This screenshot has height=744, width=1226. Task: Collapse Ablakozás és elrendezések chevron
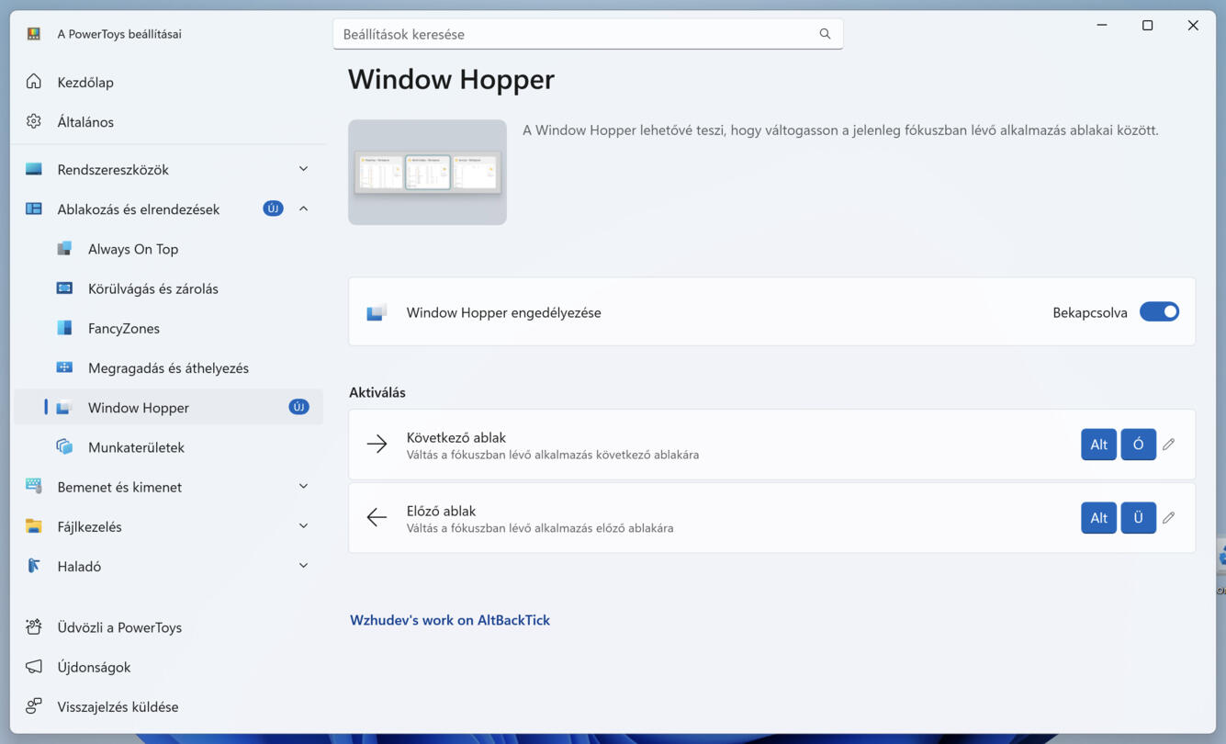tap(303, 209)
